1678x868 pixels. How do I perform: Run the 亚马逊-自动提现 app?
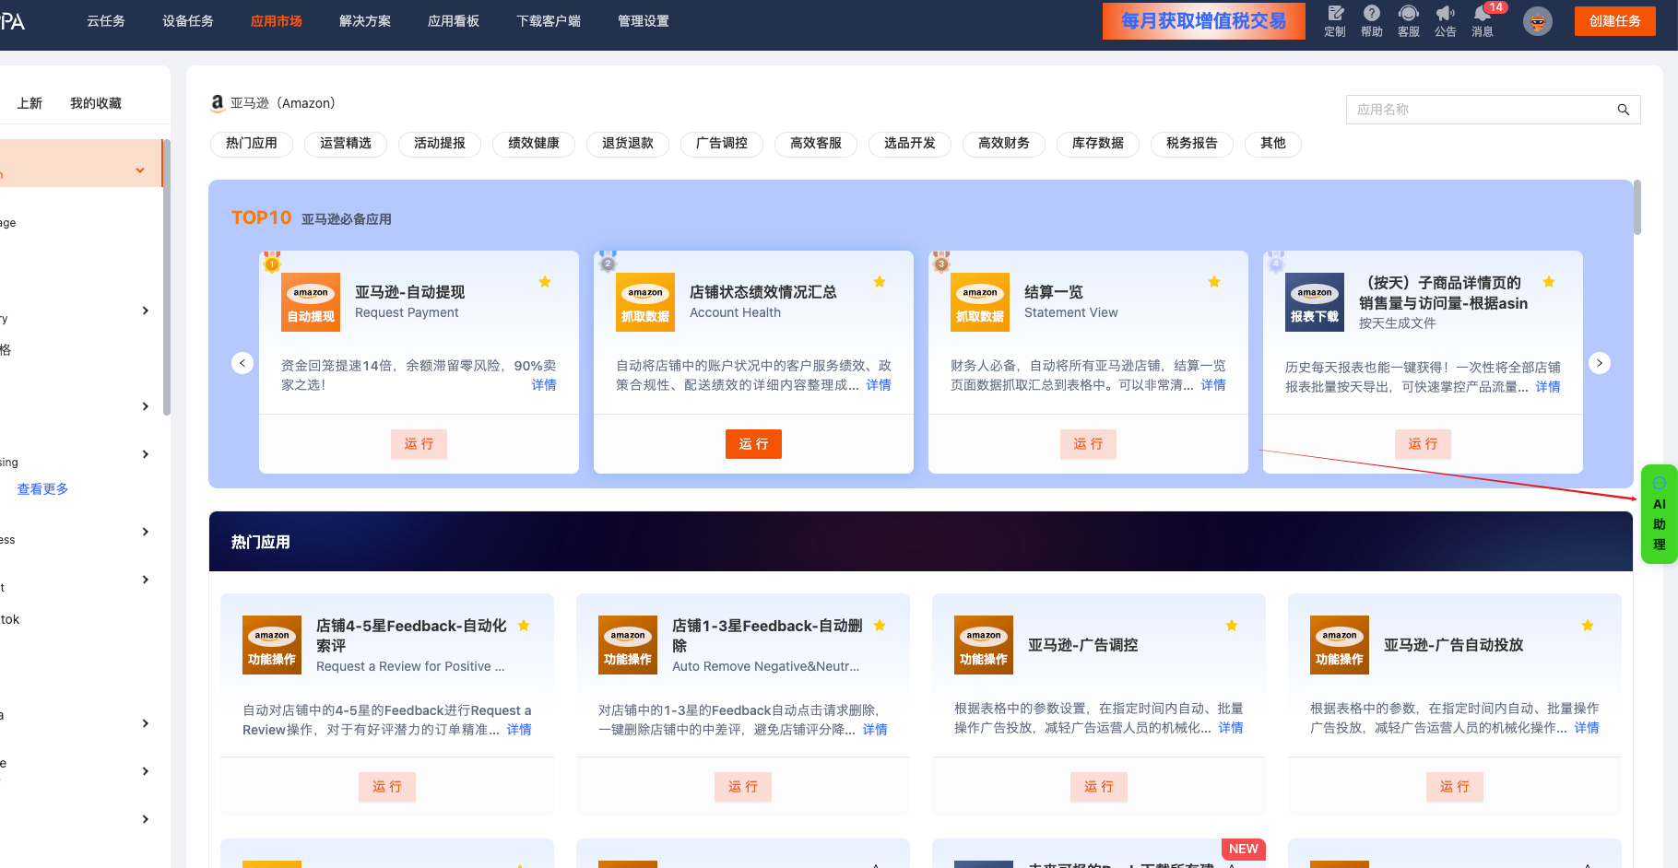click(x=419, y=444)
